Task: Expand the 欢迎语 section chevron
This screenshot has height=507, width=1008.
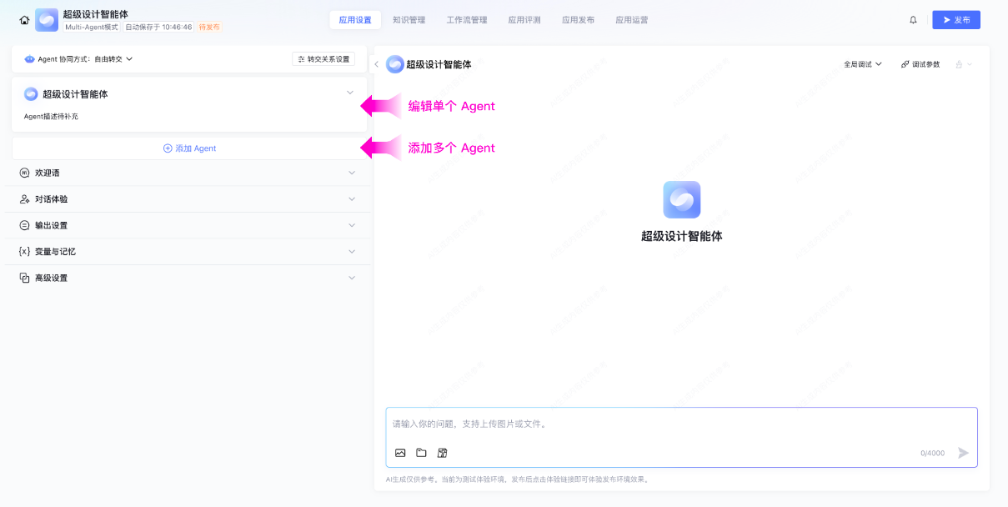Action: [352, 173]
